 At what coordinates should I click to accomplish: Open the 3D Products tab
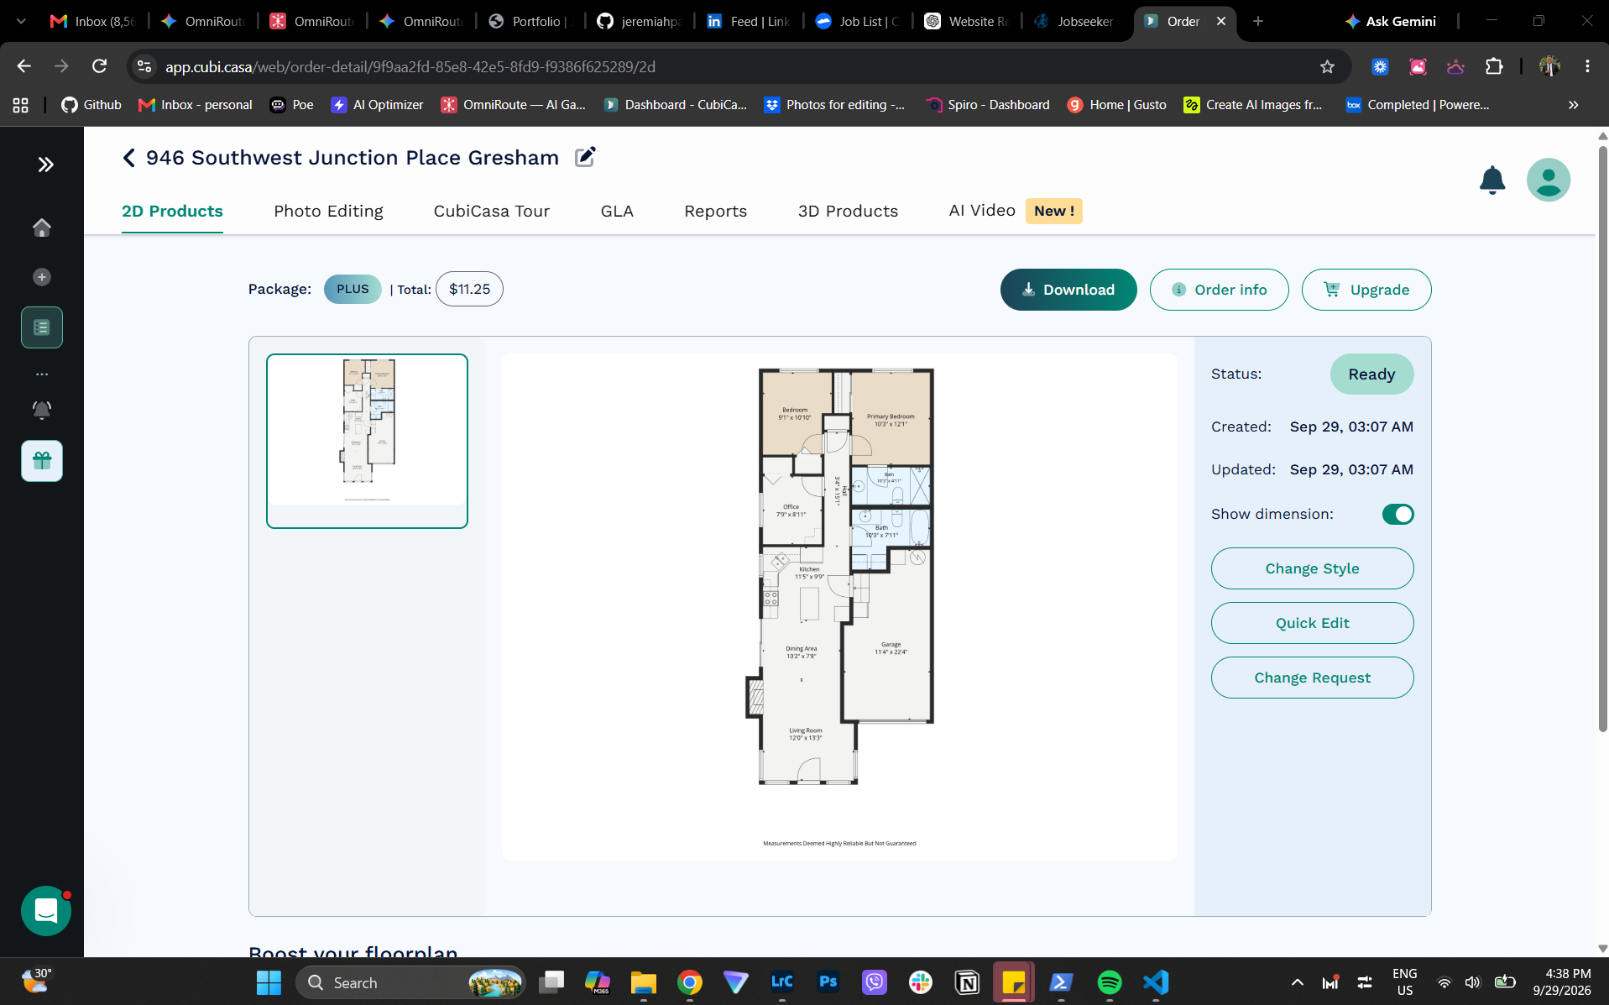coord(848,211)
